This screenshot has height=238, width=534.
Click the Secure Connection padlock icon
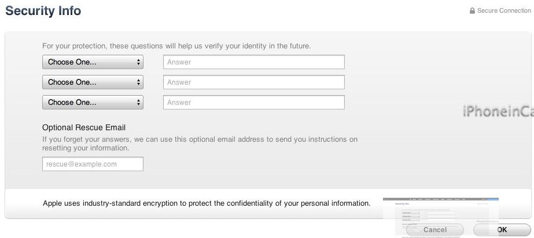click(472, 10)
